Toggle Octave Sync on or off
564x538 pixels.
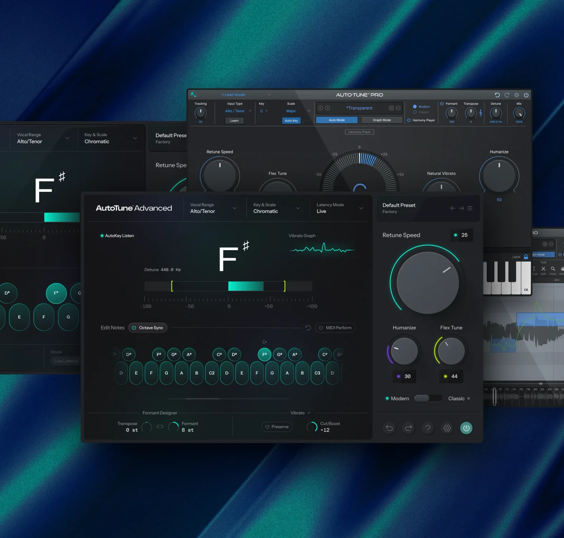click(148, 328)
